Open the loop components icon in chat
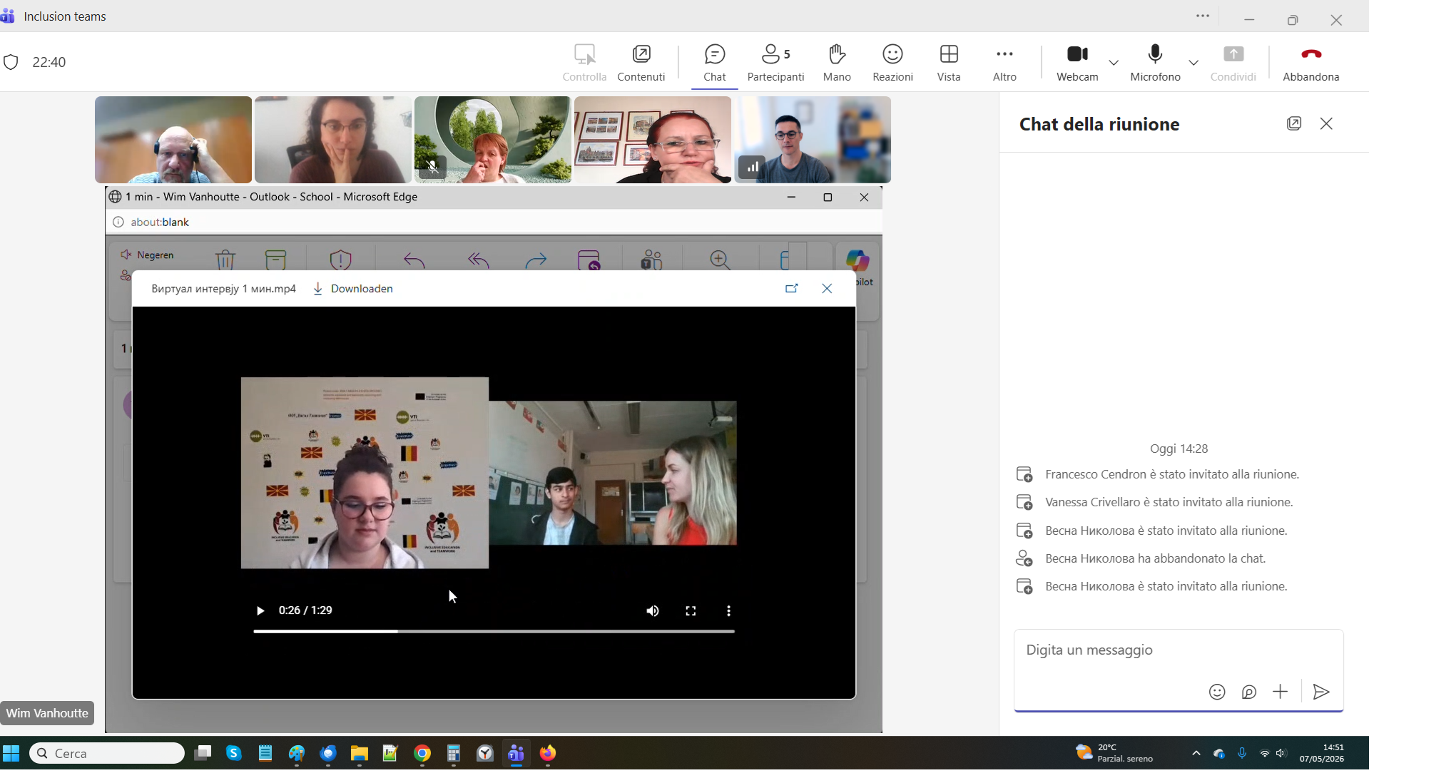The image size is (1451, 773). coord(1248,692)
